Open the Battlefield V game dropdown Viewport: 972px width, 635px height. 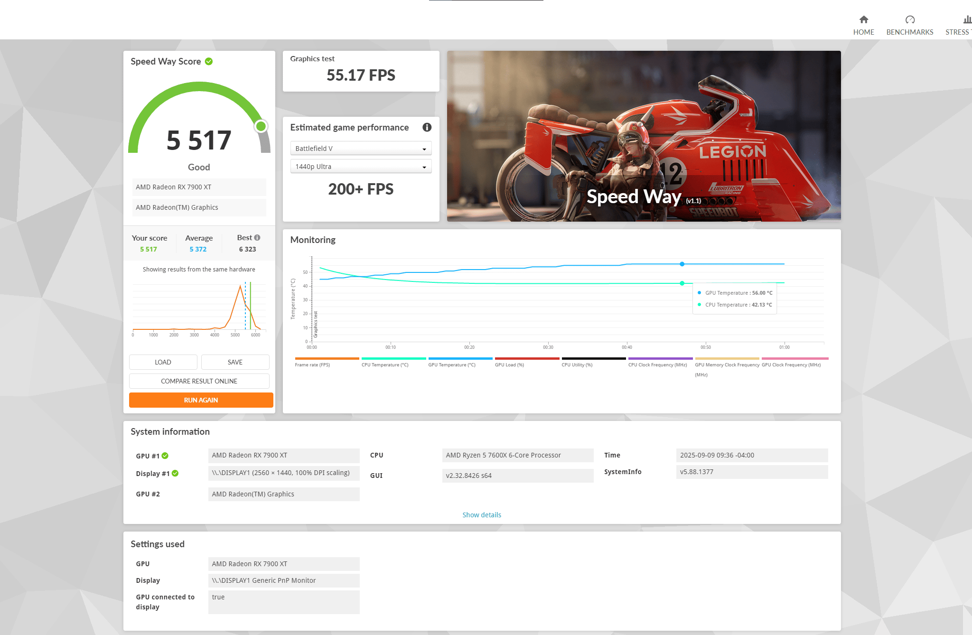coord(361,149)
